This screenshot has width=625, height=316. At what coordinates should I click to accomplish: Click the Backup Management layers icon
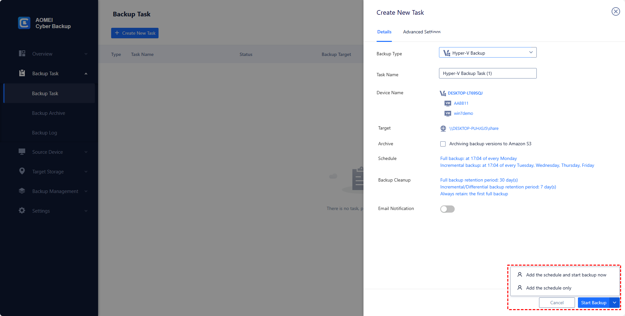pyautogui.click(x=22, y=191)
